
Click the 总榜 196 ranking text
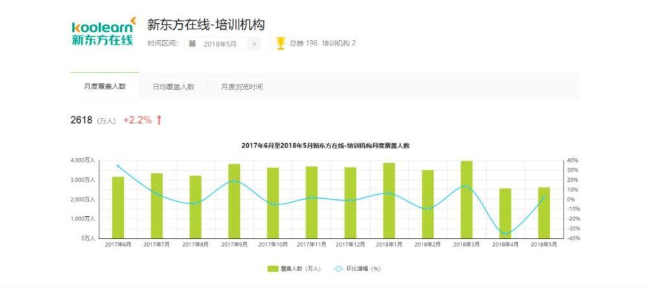[x=303, y=43]
